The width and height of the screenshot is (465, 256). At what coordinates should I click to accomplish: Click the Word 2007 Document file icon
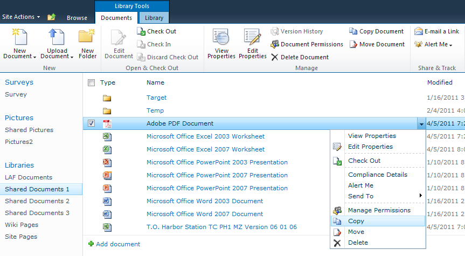coord(107,214)
